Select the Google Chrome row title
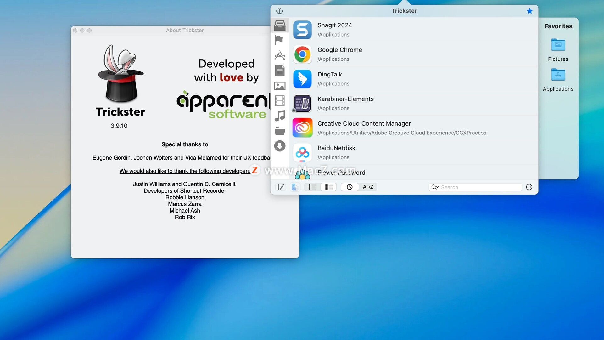The width and height of the screenshot is (604, 340). (x=340, y=50)
